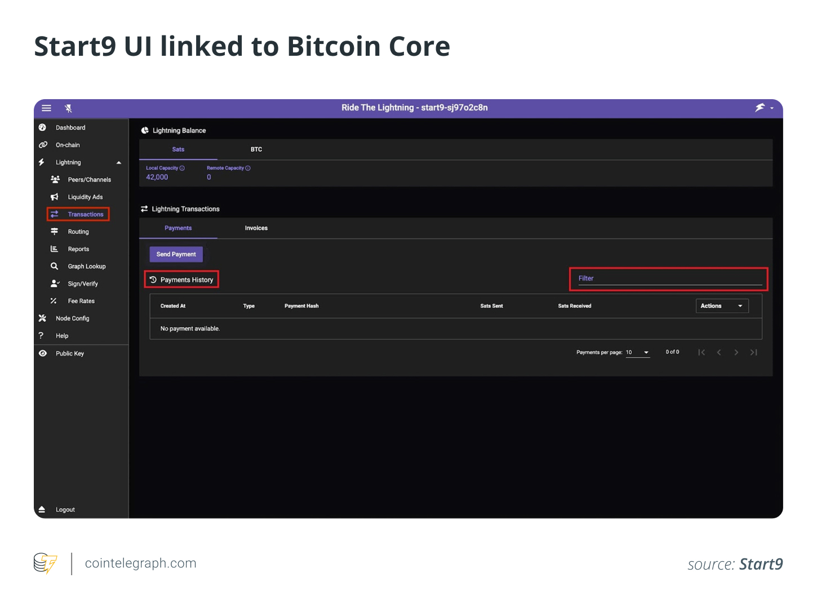Switch balance view to BTC tab

click(256, 149)
